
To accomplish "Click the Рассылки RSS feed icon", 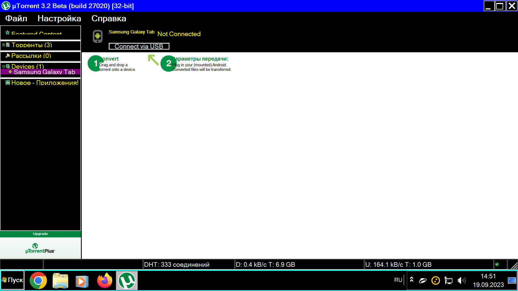I will tap(8, 56).
